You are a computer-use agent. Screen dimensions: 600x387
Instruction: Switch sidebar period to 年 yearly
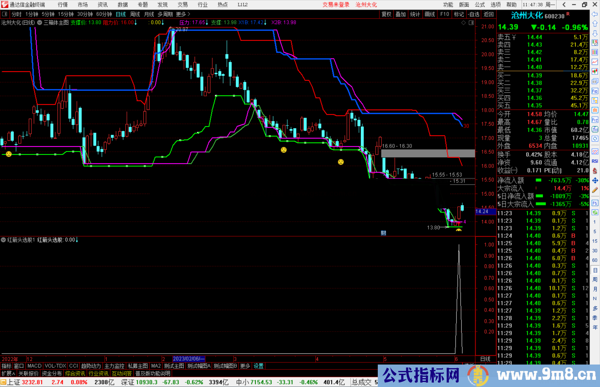point(595,327)
